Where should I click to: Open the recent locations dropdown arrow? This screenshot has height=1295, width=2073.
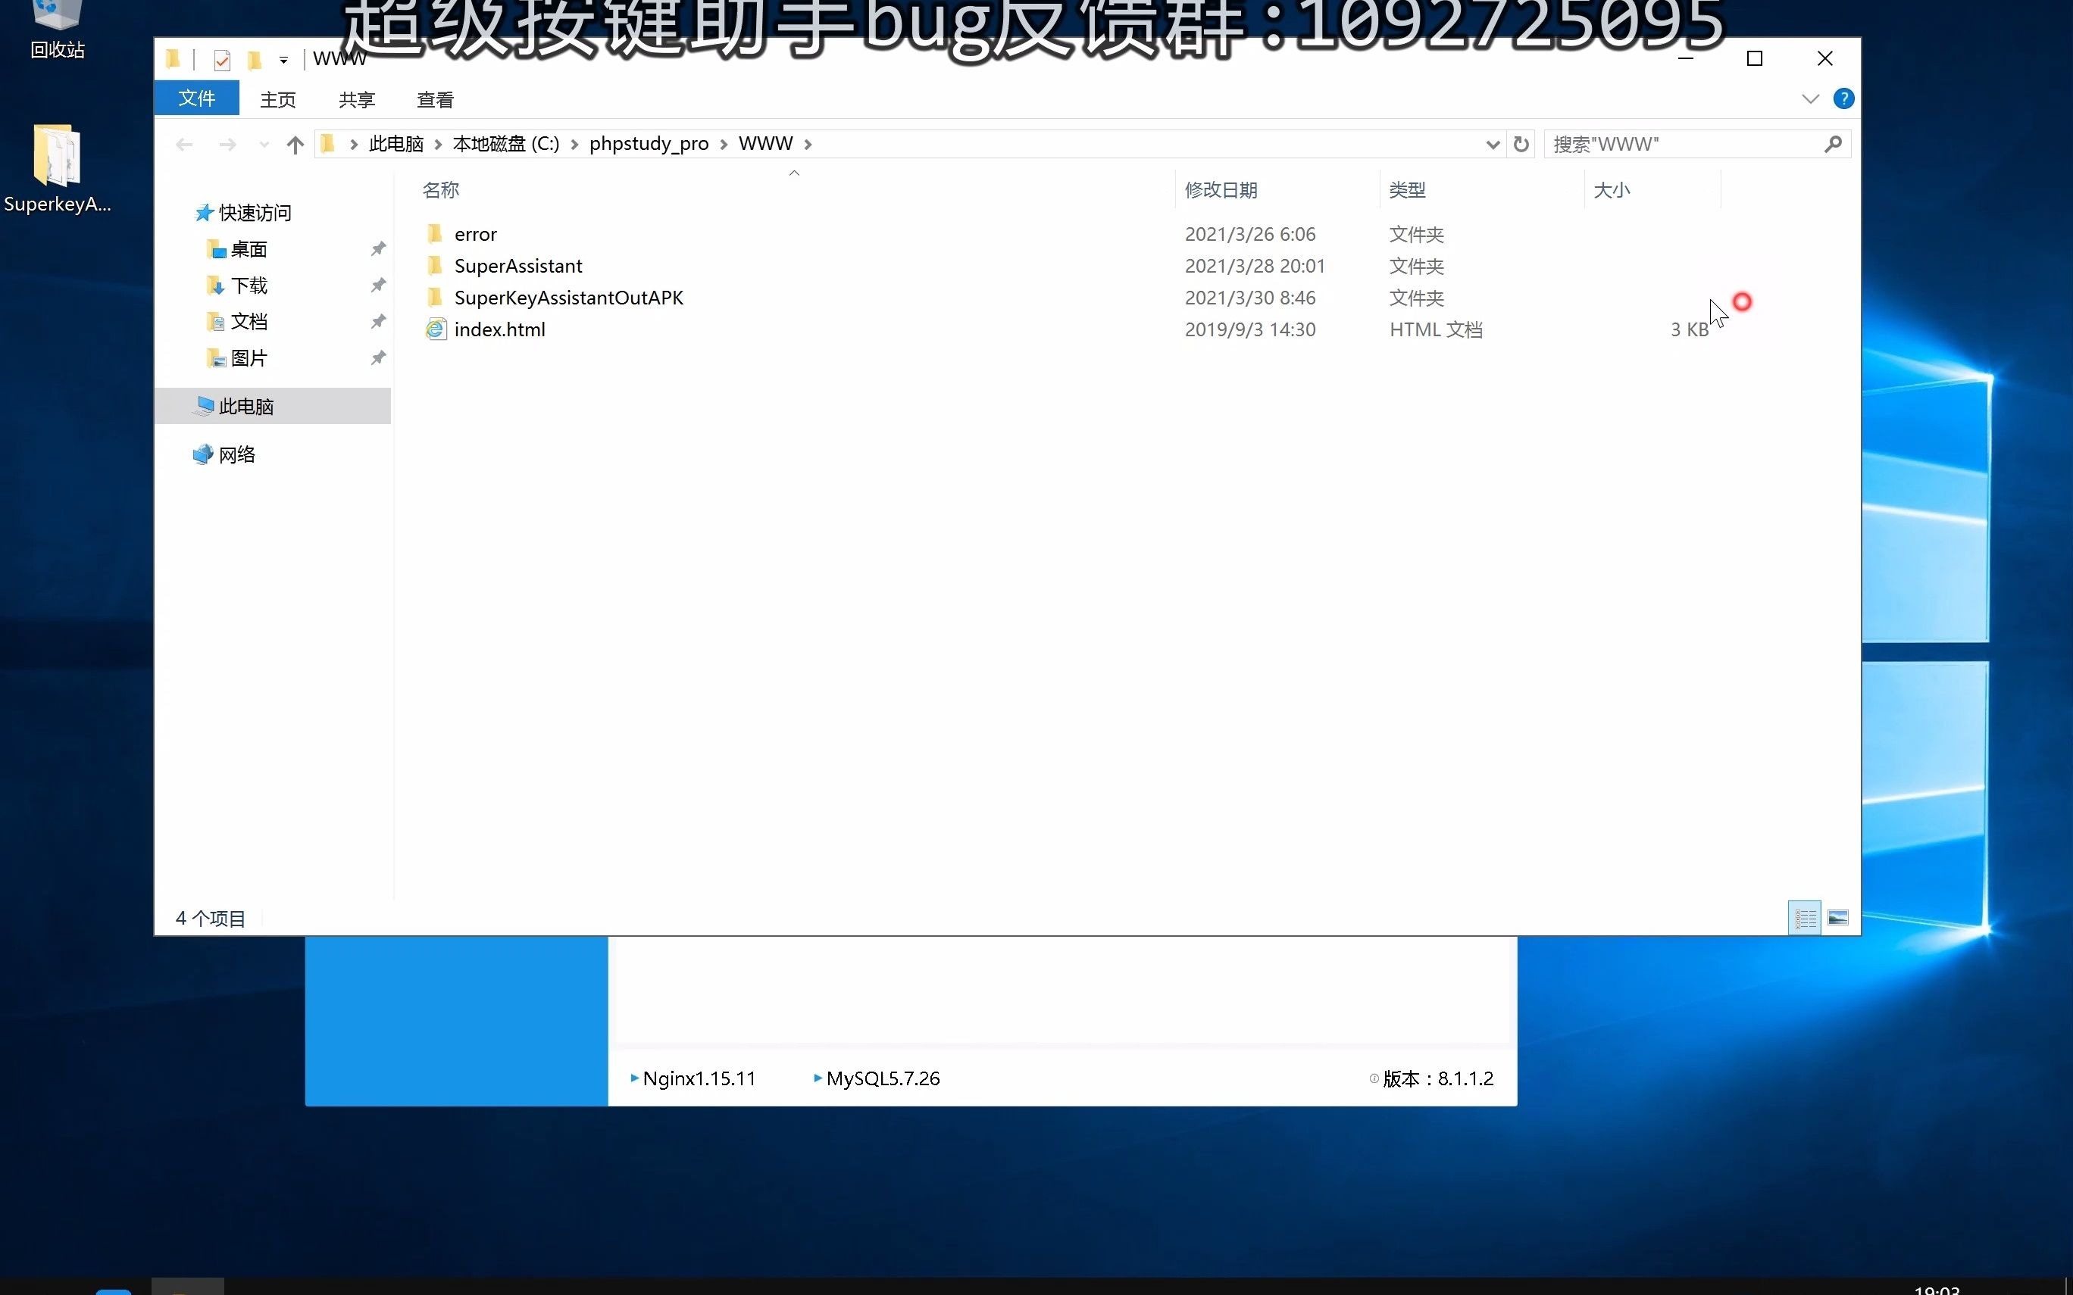[264, 145]
